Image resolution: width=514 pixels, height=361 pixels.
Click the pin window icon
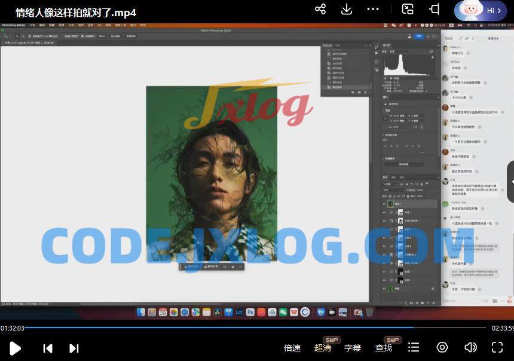pos(435,9)
